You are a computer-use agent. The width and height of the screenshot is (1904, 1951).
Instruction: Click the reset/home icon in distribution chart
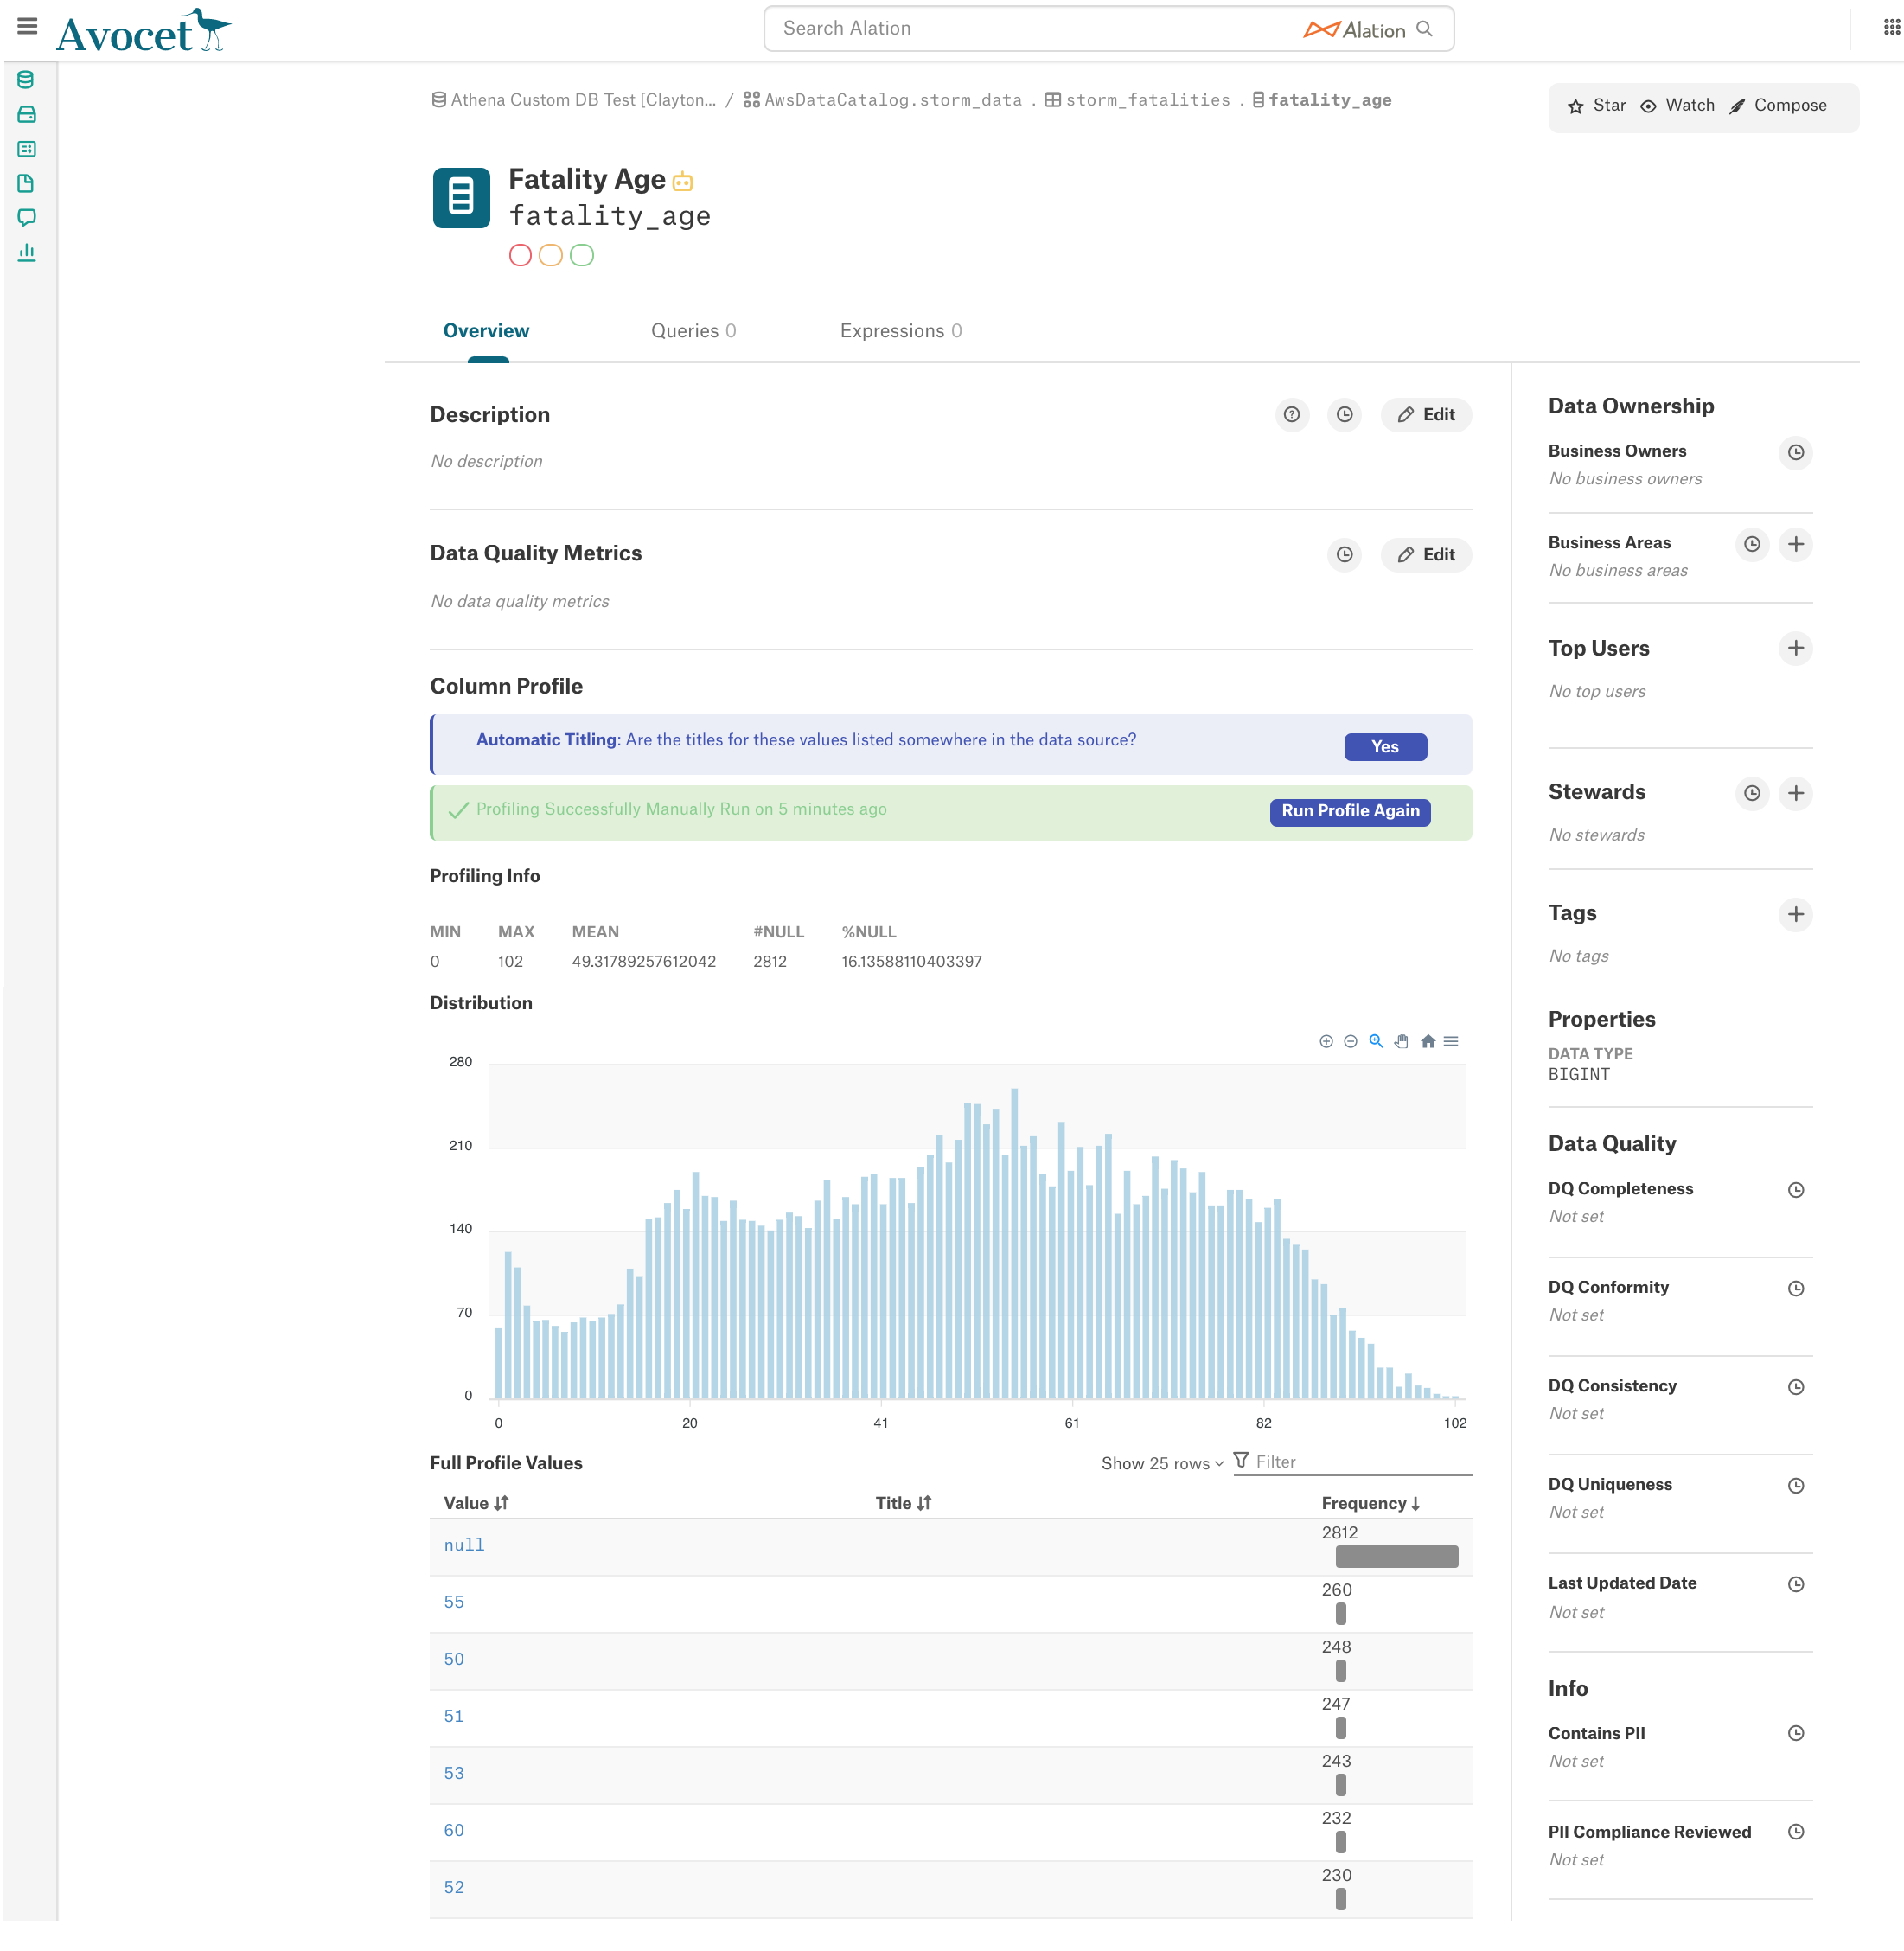click(1430, 1043)
